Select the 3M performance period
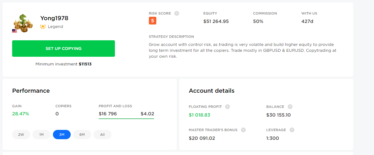Image resolution: width=374 pixels, height=155 pixels. (62, 135)
